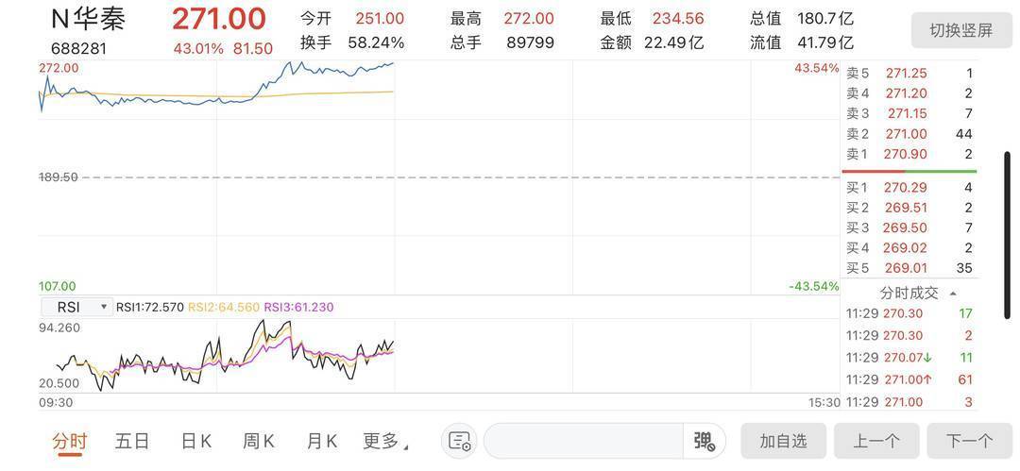
Task: Expand the 更多 chart period menu
Action: click(x=385, y=441)
